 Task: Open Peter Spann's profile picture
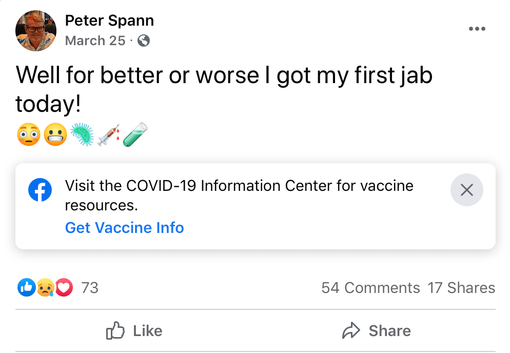click(x=36, y=31)
